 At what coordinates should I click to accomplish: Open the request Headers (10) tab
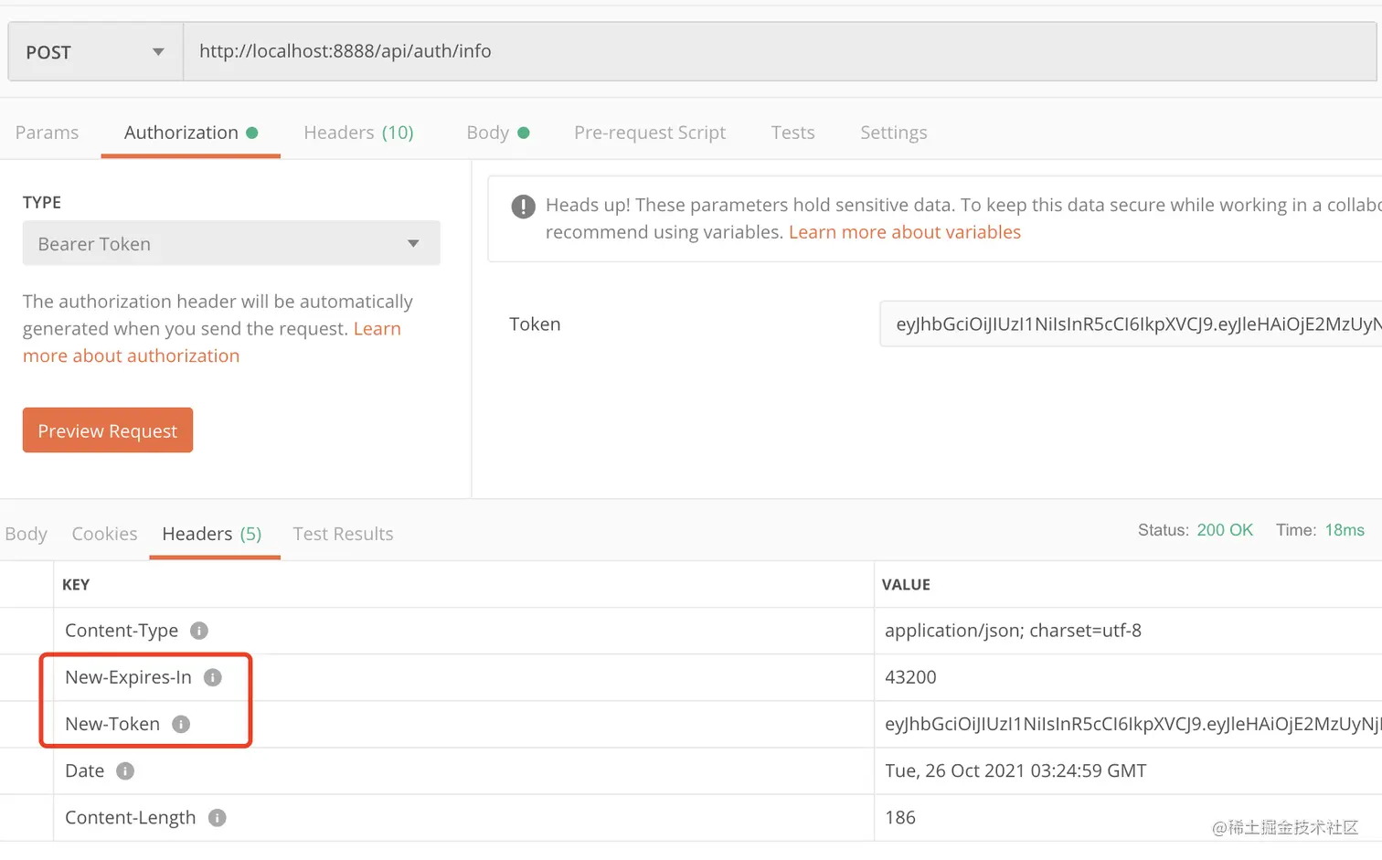(x=358, y=133)
